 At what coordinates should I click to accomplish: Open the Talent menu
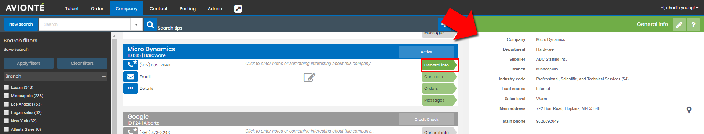(72, 9)
